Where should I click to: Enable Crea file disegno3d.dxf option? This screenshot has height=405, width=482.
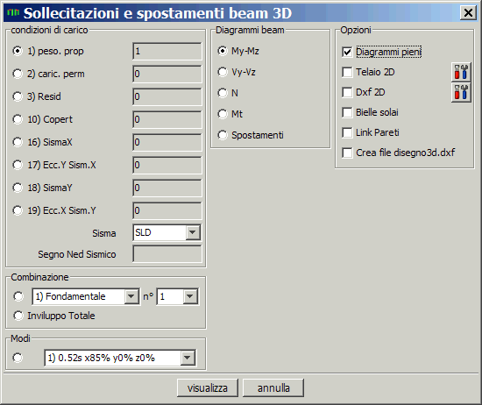click(x=347, y=153)
